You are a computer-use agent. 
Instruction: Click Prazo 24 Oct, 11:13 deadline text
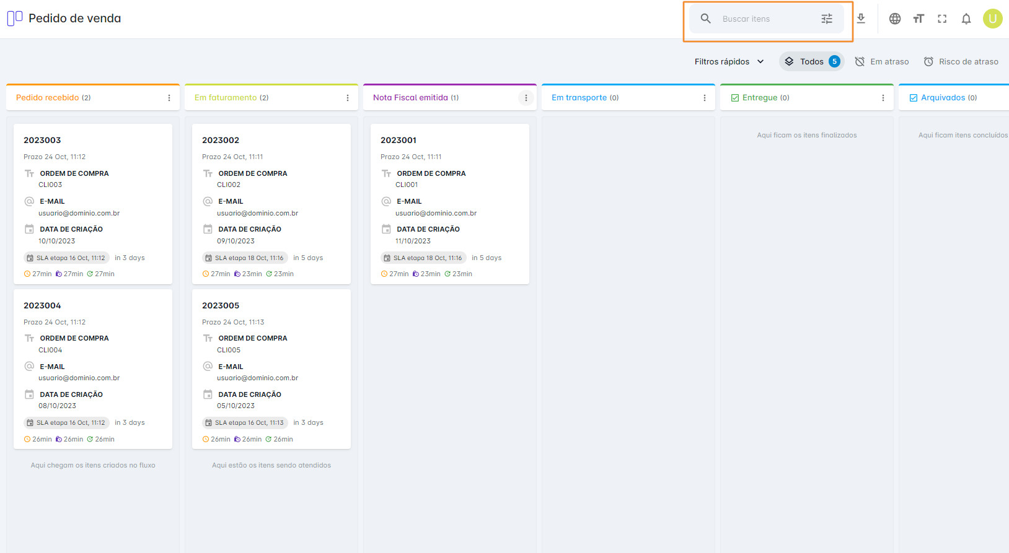(233, 322)
